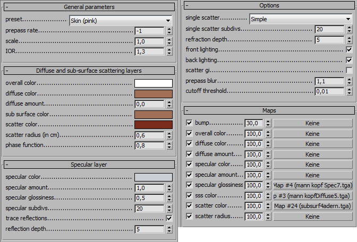The height and width of the screenshot is (242, 357).
Task: Click the scale value field showing 1,0
Action: pos(150,41)
